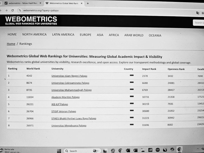
Task: Open AFRICA rankings menu
Action: coord(114,35)
